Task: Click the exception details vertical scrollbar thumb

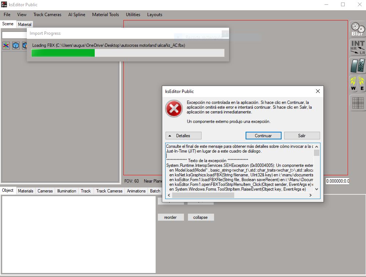Action: tap(316, 153)
